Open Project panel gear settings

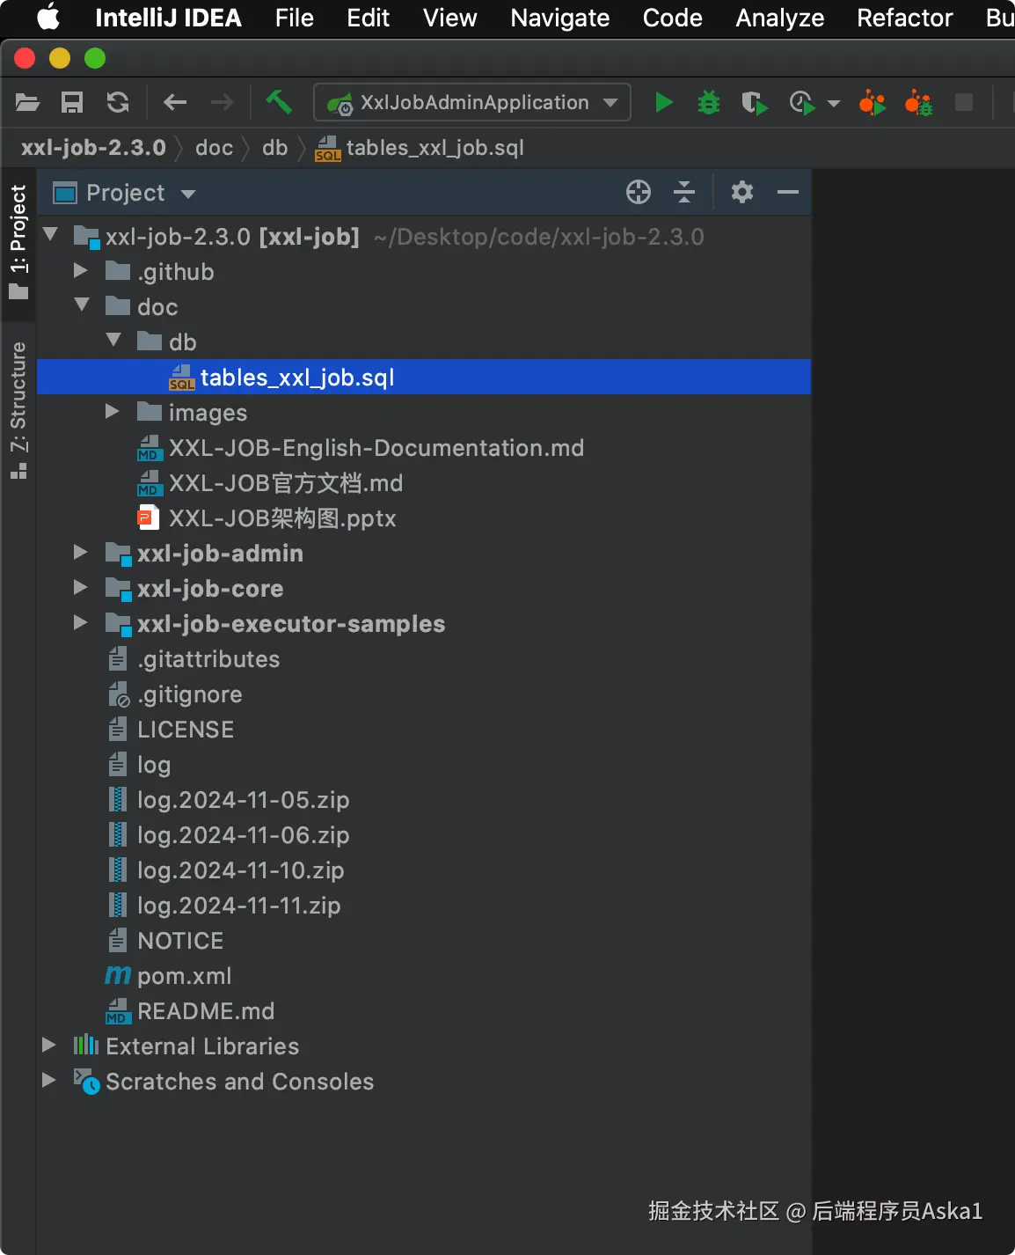coord(742,192)
